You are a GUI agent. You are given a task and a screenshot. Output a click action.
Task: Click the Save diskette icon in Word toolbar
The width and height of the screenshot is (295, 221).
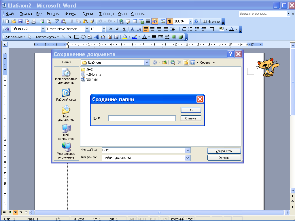coord(20,21)
